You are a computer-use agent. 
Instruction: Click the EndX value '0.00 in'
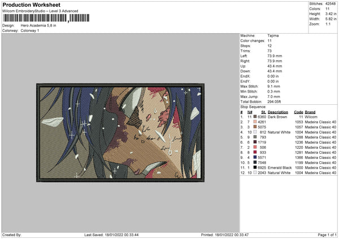click(x=273, y=76)
